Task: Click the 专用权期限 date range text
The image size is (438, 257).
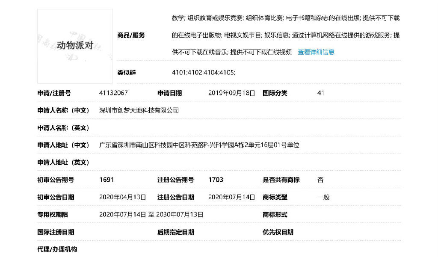Action: tap(151, 215)
